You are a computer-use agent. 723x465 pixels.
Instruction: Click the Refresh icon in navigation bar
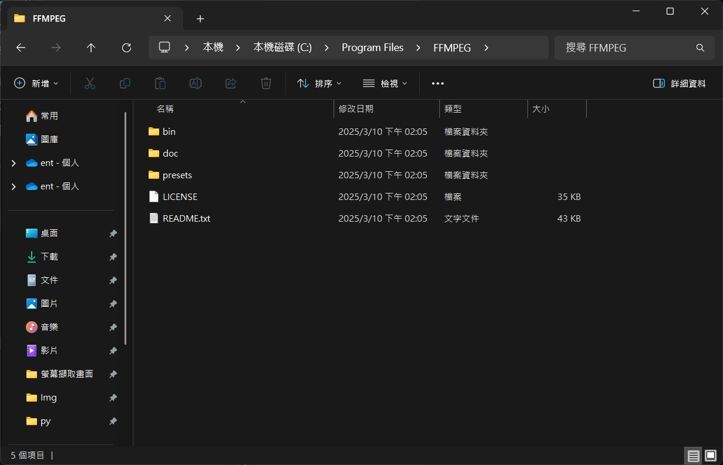tap(126, 48)
